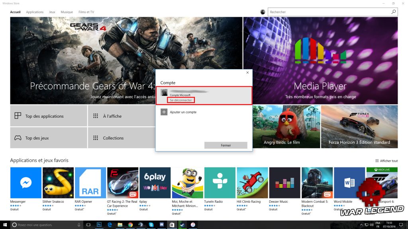Screen dimensions: 408x229
Task: Click the Deezer Music app icon
Action: 284,182
